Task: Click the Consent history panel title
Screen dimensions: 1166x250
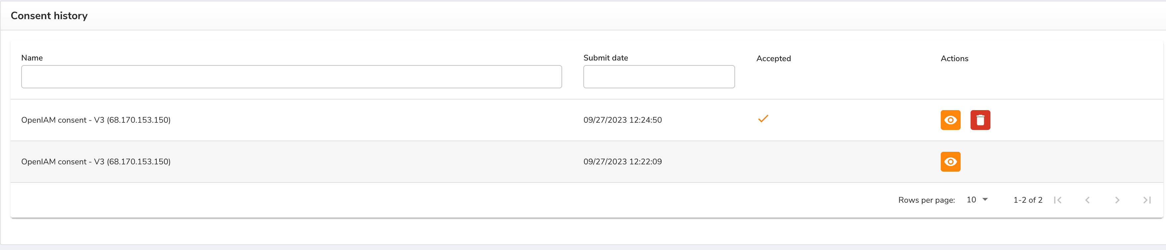Action: (49, 16)
